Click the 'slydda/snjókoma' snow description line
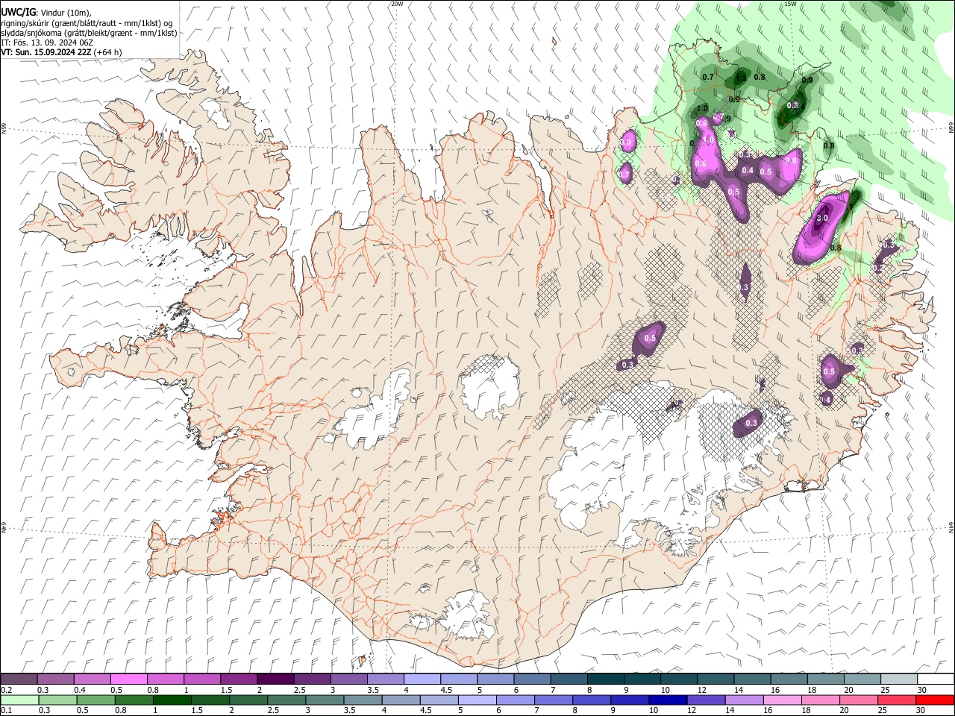This screenshot has width=955, height=716. 89,33
